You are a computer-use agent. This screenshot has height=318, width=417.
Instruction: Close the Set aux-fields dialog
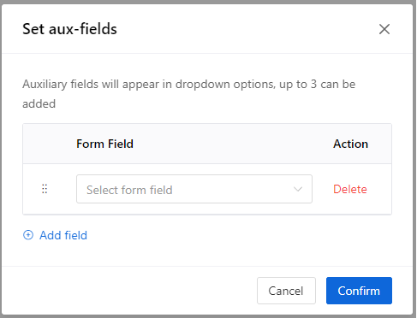(384, 29)
